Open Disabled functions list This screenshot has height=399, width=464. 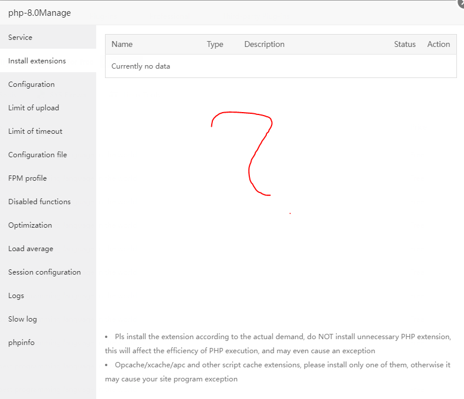[39, 202]
